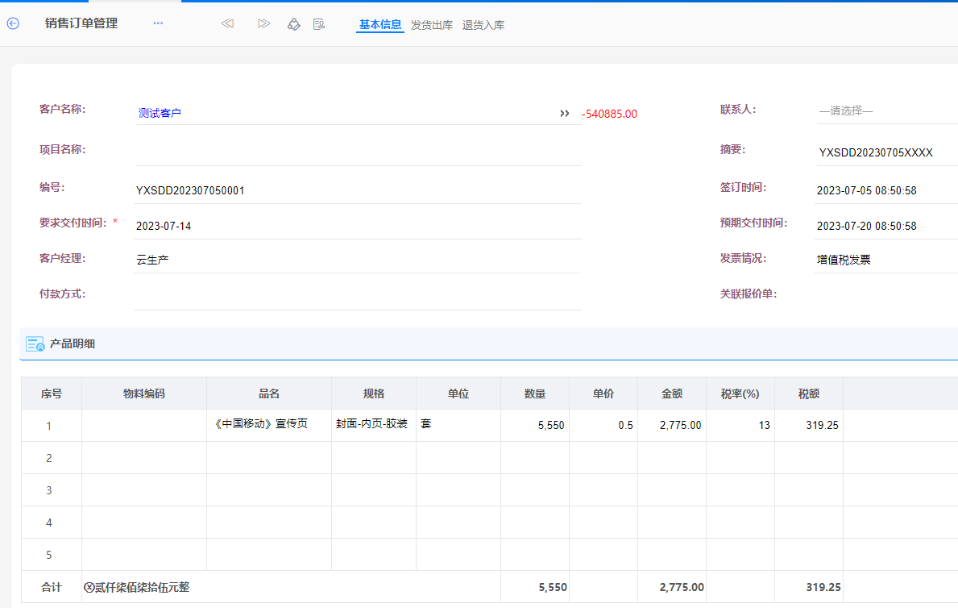Click the 项目名称 input field

[359, 152]
